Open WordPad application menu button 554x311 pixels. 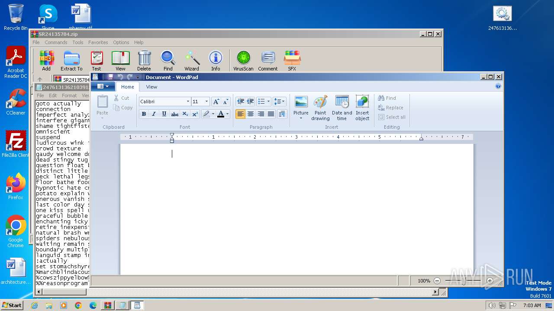point(103,86)
